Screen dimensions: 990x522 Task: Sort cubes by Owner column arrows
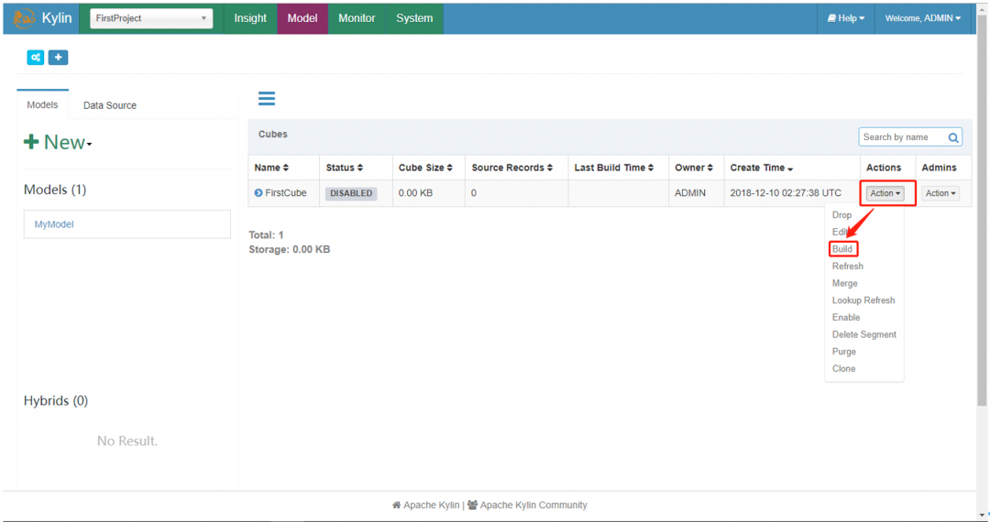[710, 168]
